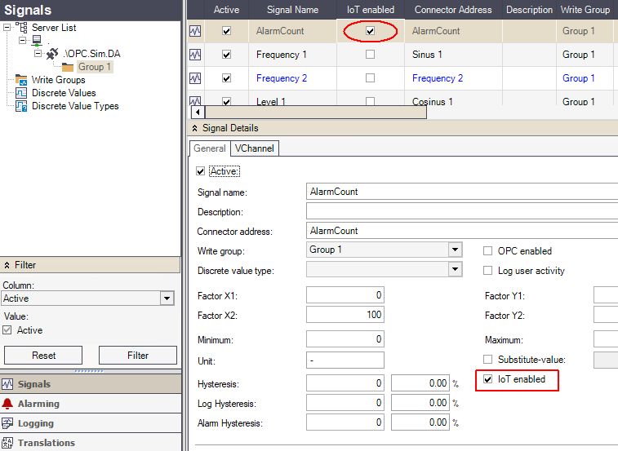Open the Translations navigation section
The image size is (618, 451).
91,443
